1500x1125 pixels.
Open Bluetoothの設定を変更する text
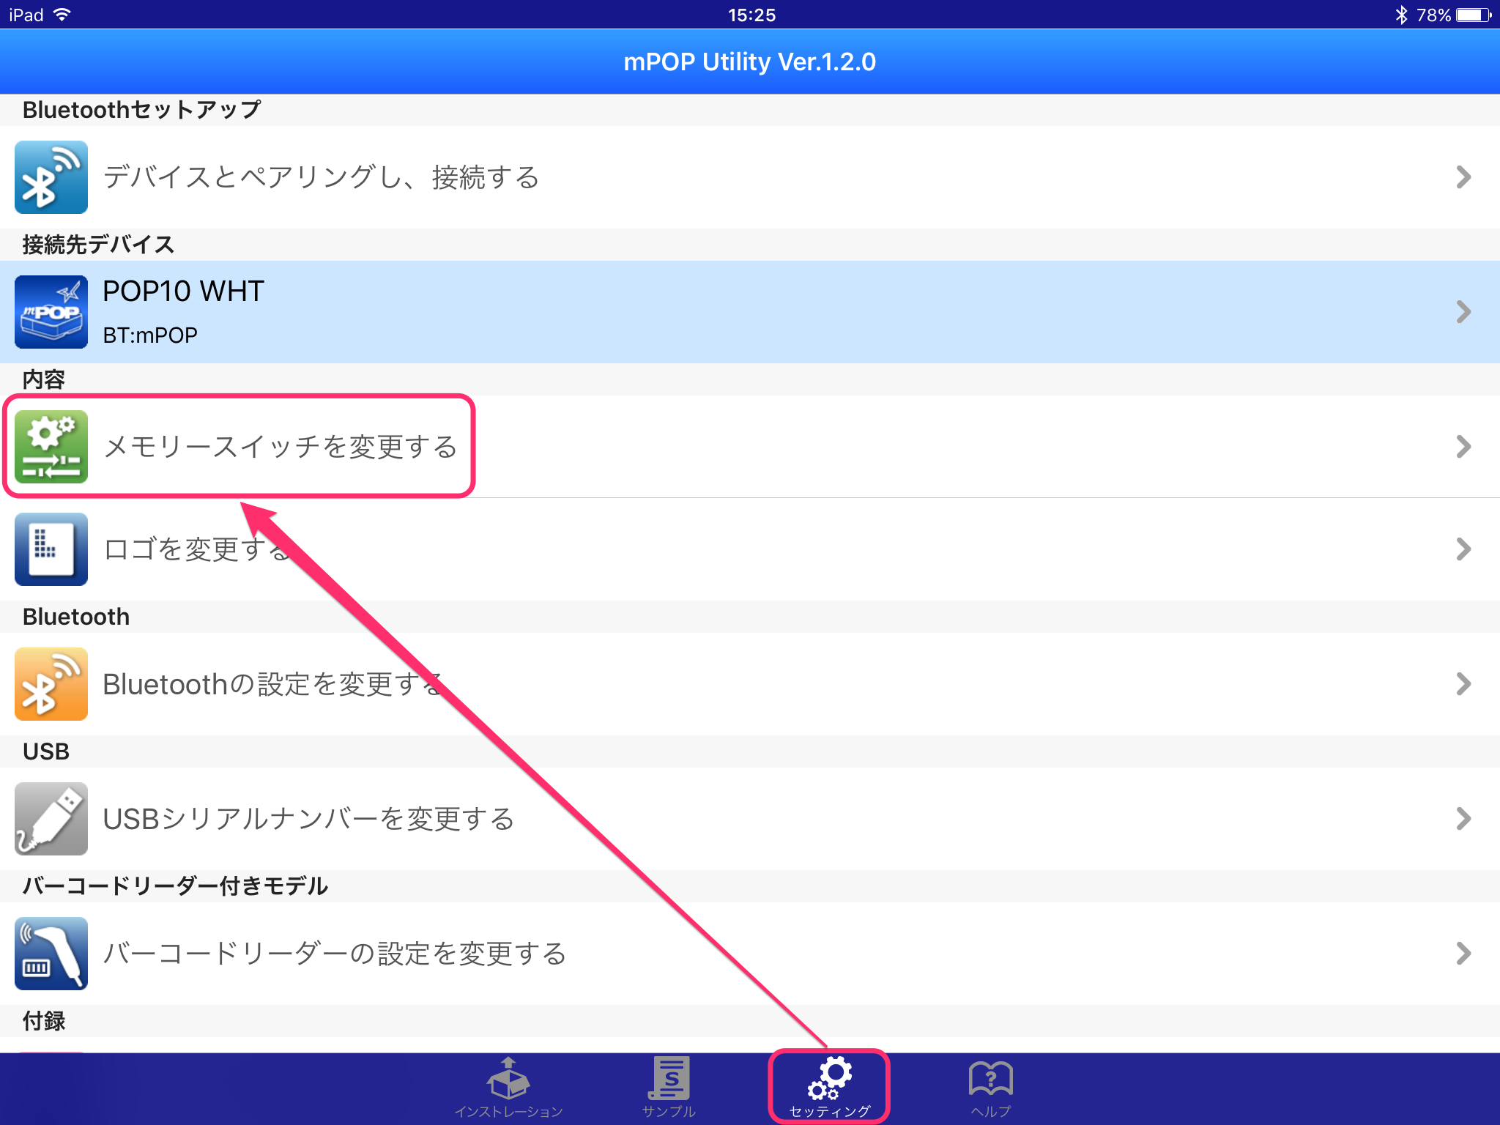(x=272, y=684)
